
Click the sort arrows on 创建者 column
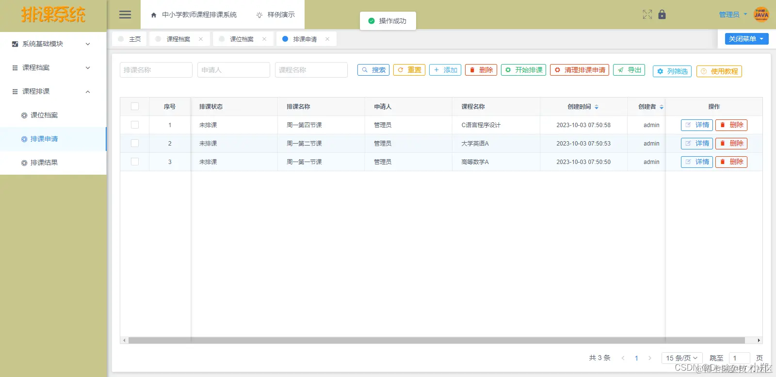[662, 107]
